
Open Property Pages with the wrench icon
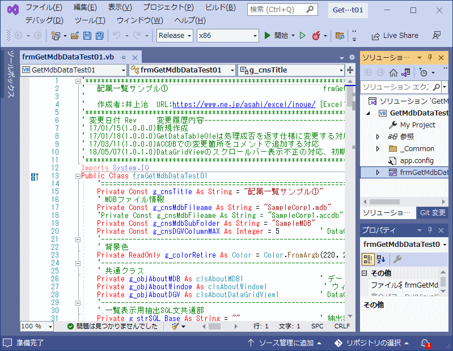tap(398, 259)
